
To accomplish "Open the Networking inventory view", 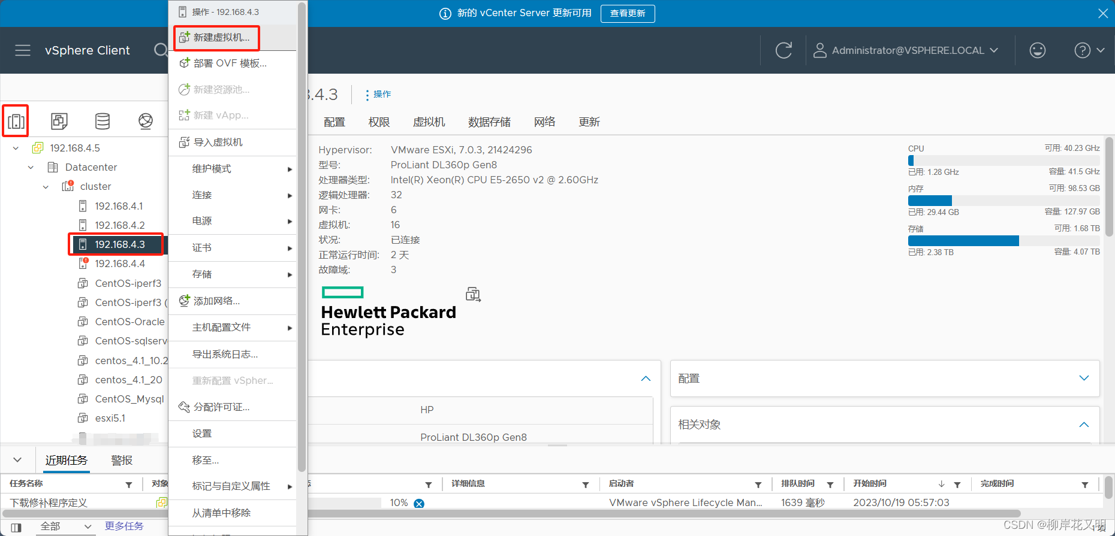I will tap(146, 122).
